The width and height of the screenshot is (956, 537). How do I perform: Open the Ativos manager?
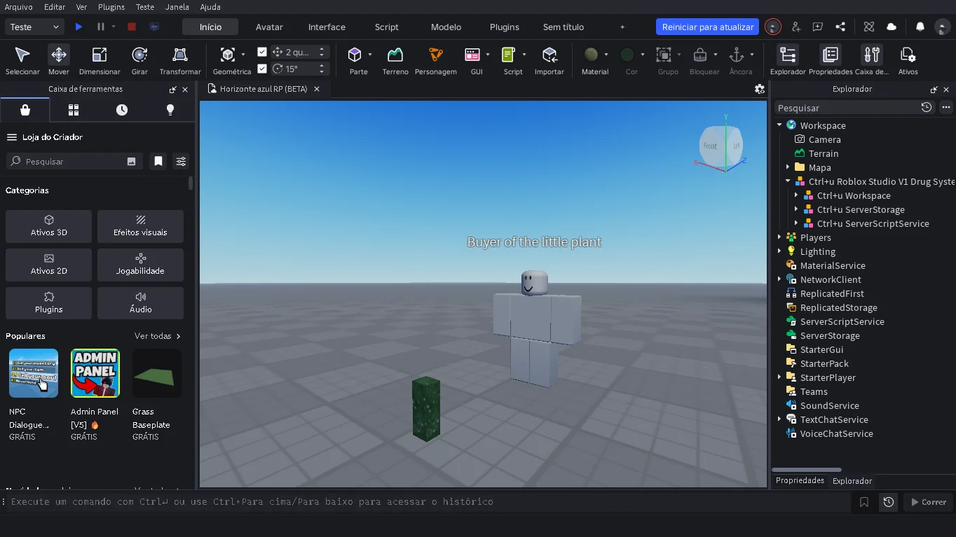[908, 60]
